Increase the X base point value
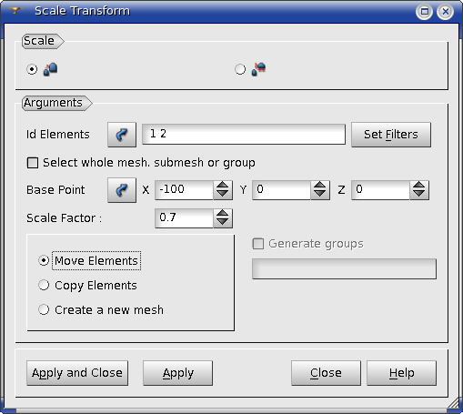This screenshot has height=414, width=463. point(223,186)
